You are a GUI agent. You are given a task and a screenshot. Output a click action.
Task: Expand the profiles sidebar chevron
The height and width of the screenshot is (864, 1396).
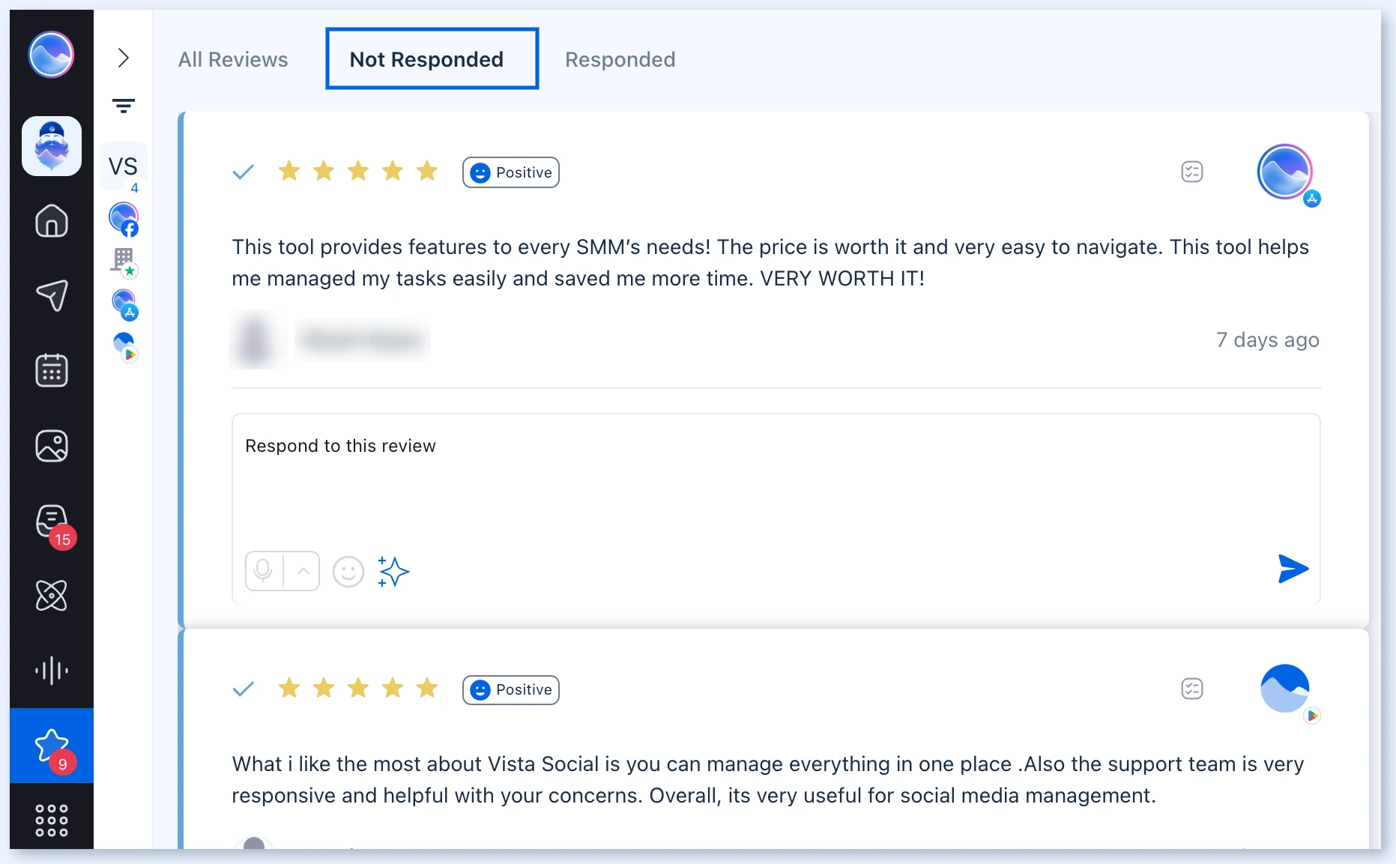pyautogui.click(x=124, y=58)
